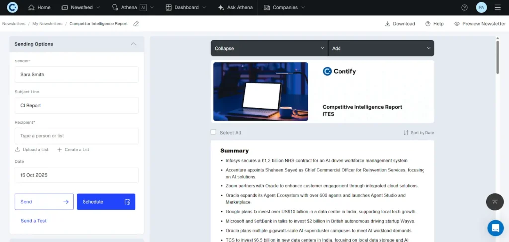Go to My Newsletters breadcrumb
Screen dimensions: 509x242
coord(47,24)
